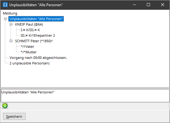Select the */*Mutter item
The image size is (170, 123).
click(x=29, y=52)
